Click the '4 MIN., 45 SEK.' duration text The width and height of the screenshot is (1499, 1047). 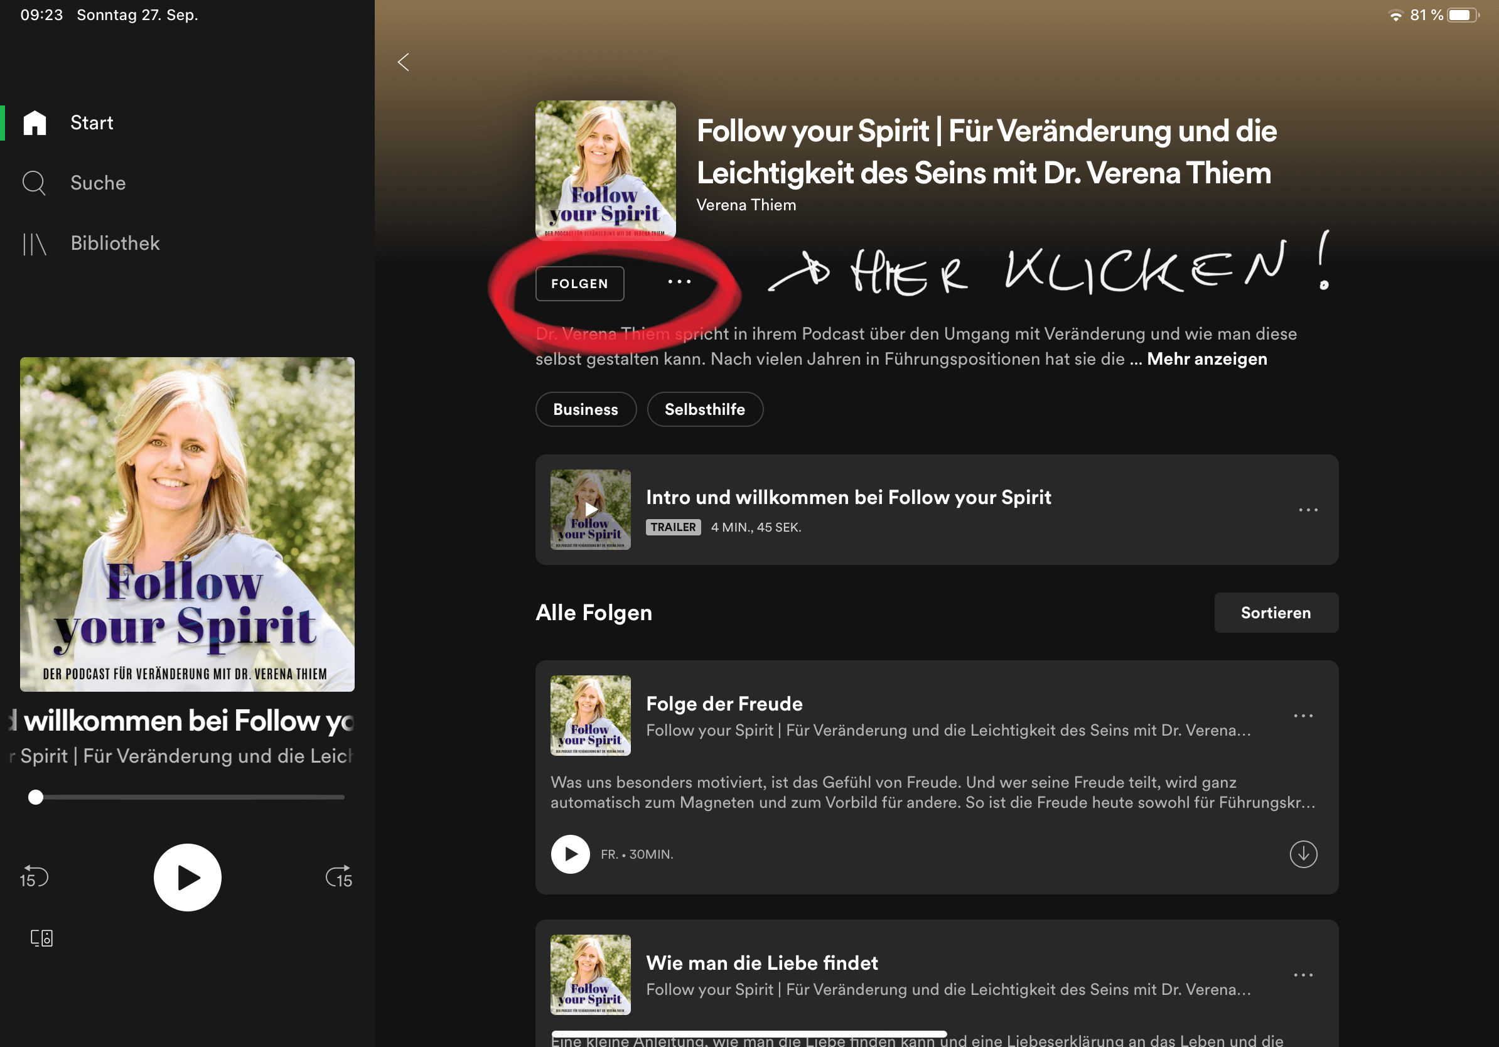click(755, 527)
